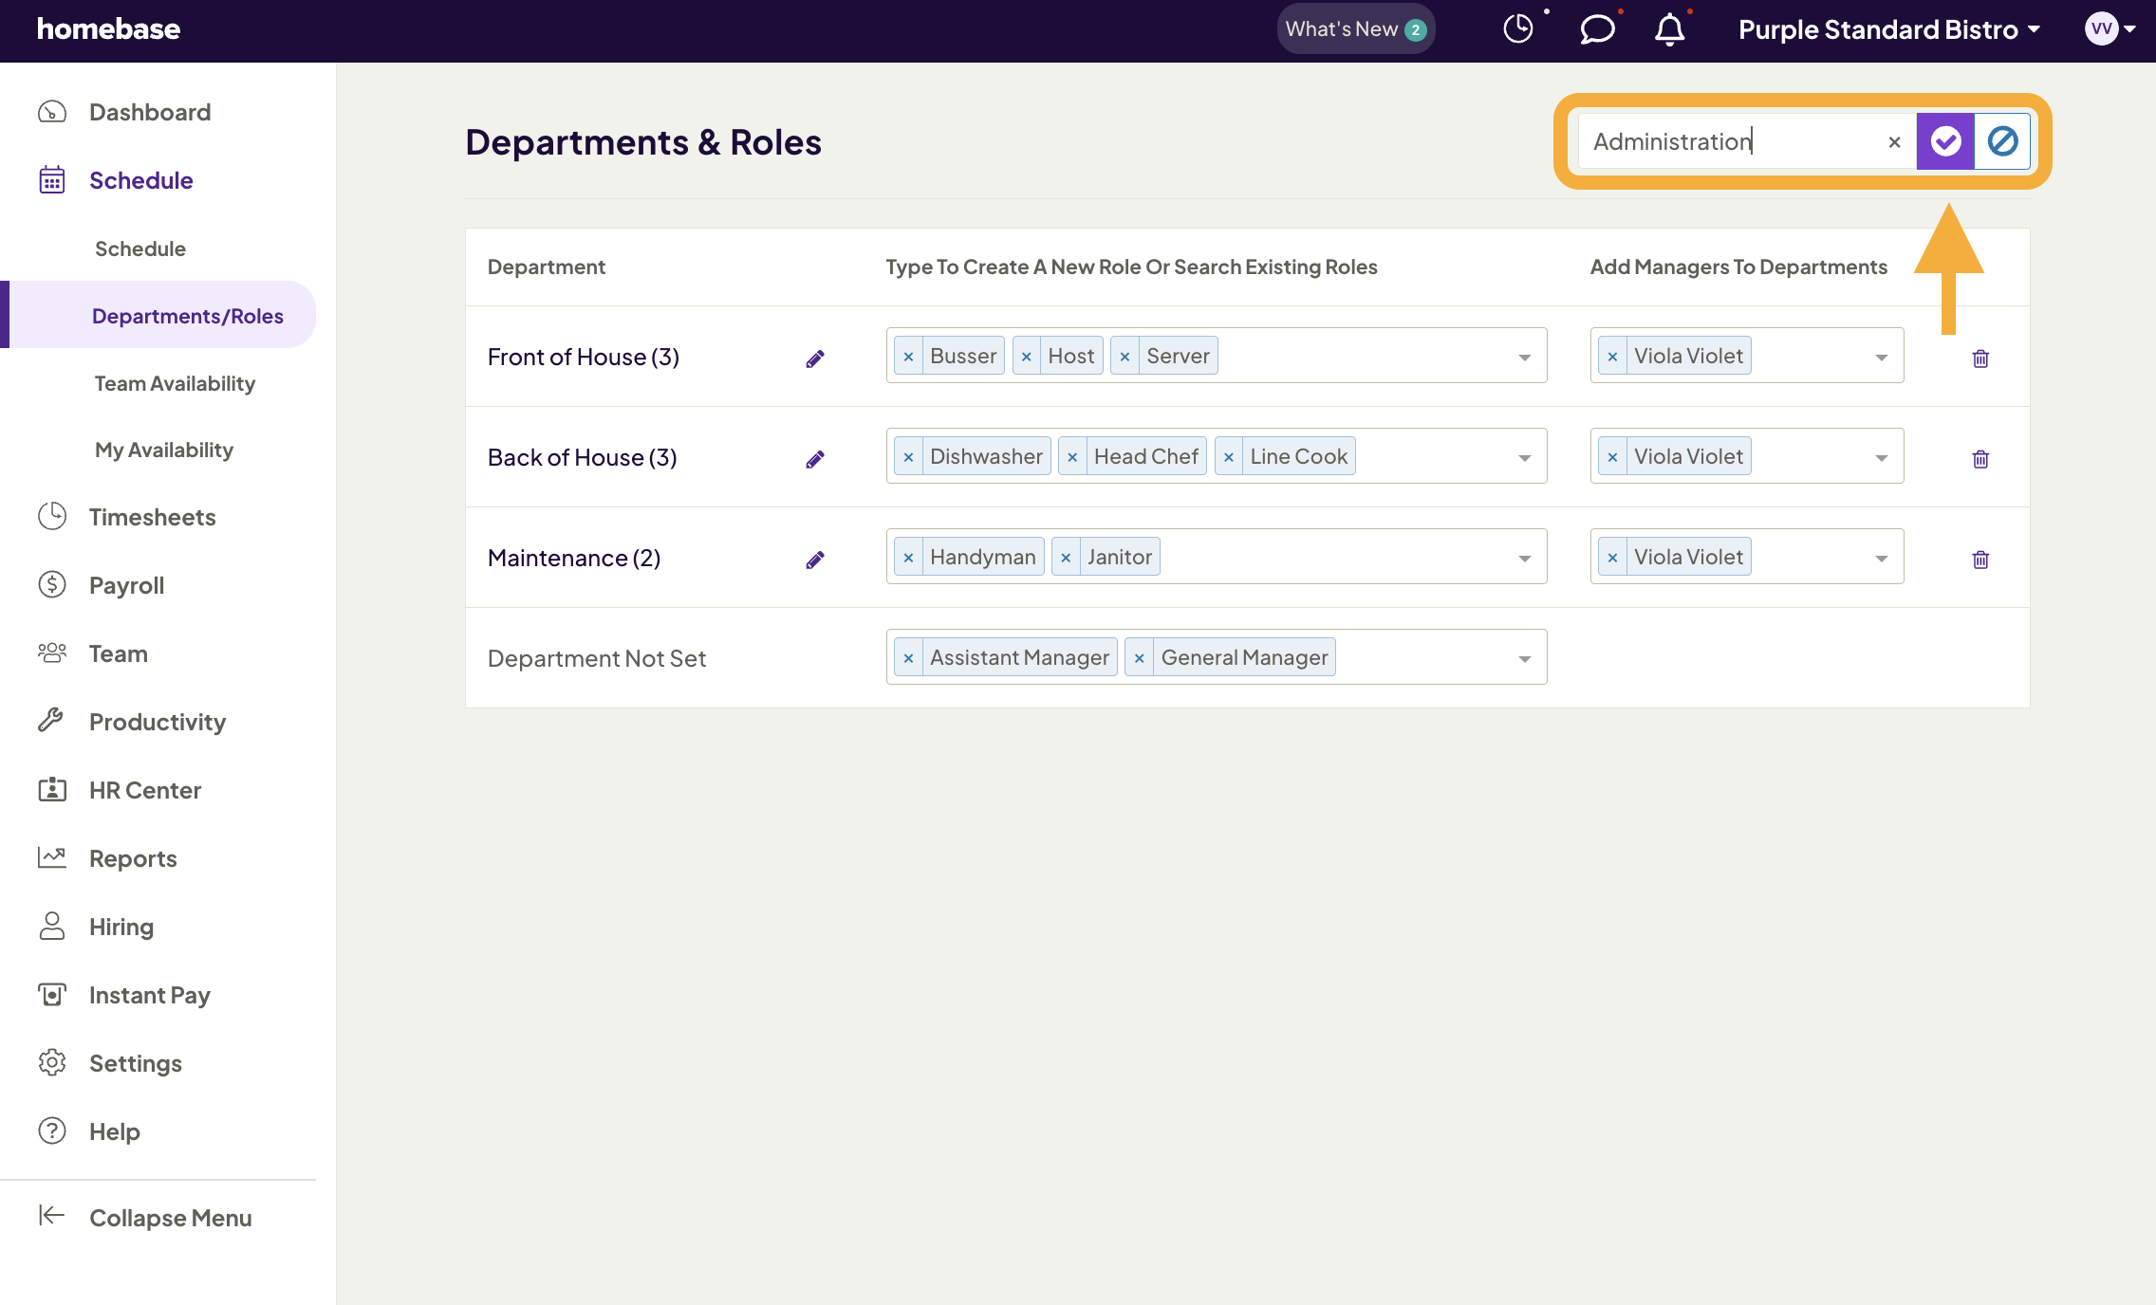2156x1305 pixels.
Task: Open Team Availability in the sidebar
Action: pos(174,383)
